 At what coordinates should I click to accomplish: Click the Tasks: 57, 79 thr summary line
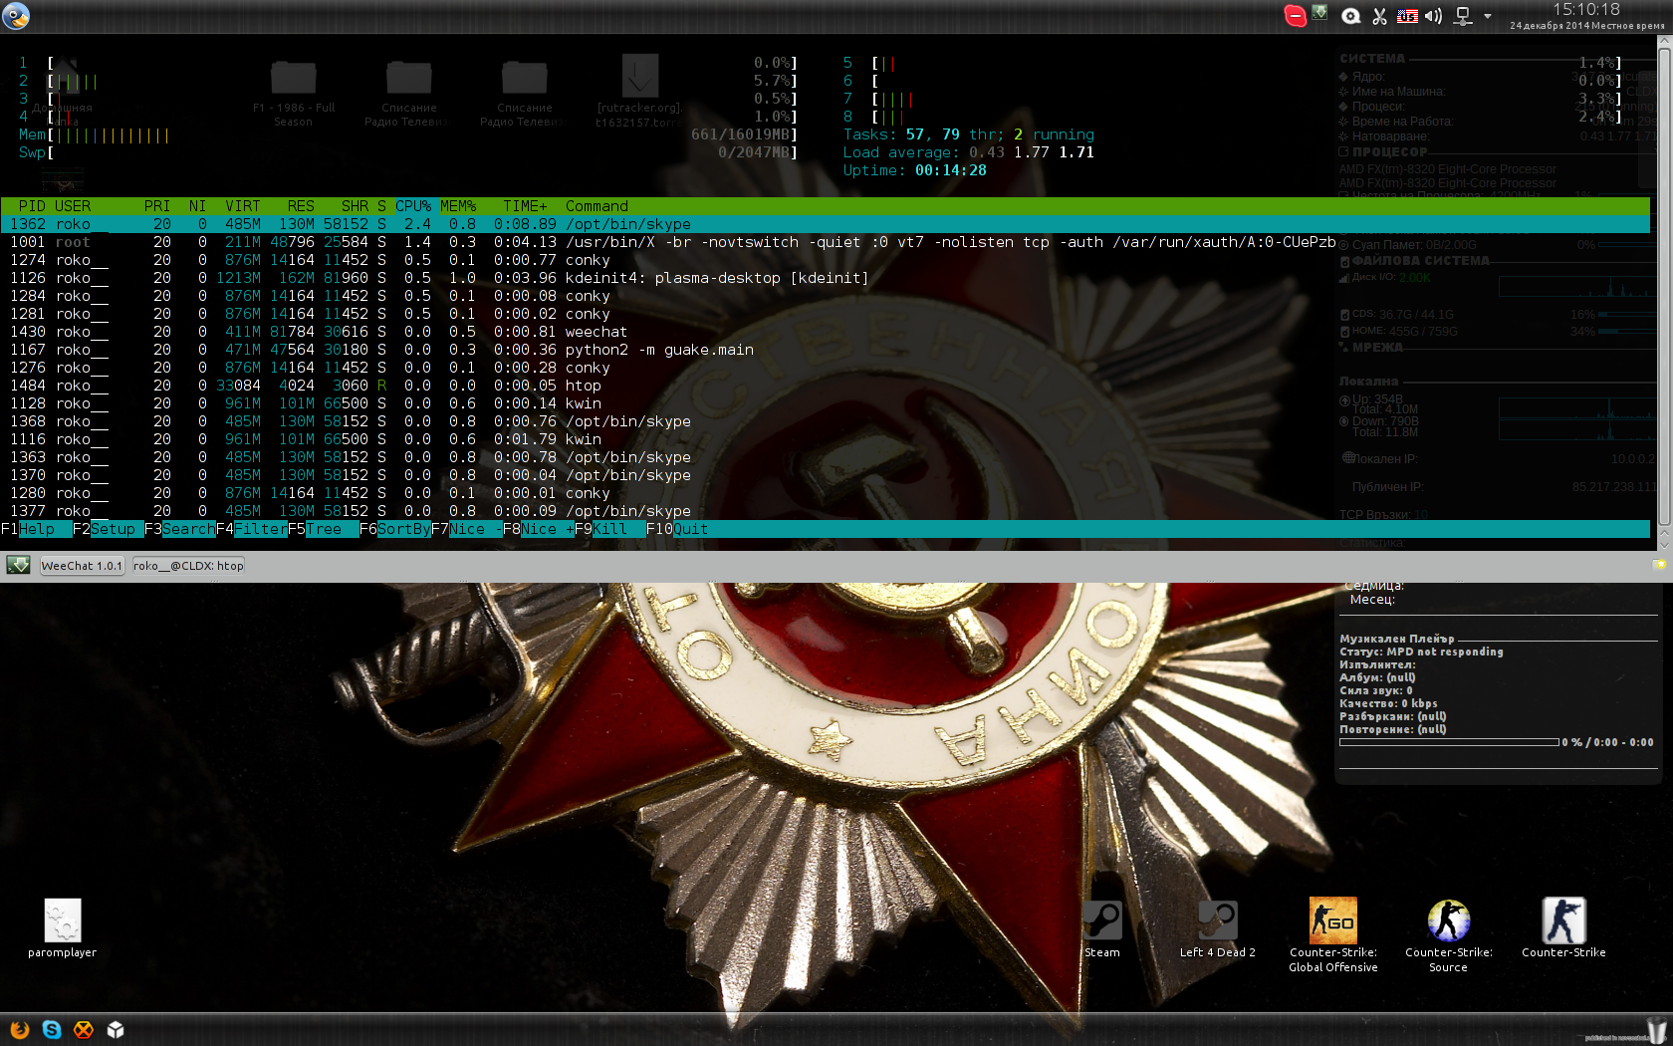(x=969, y=134)
